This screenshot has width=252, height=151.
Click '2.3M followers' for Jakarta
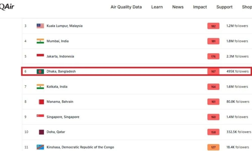pyautogui.click(x=238, y=56)
